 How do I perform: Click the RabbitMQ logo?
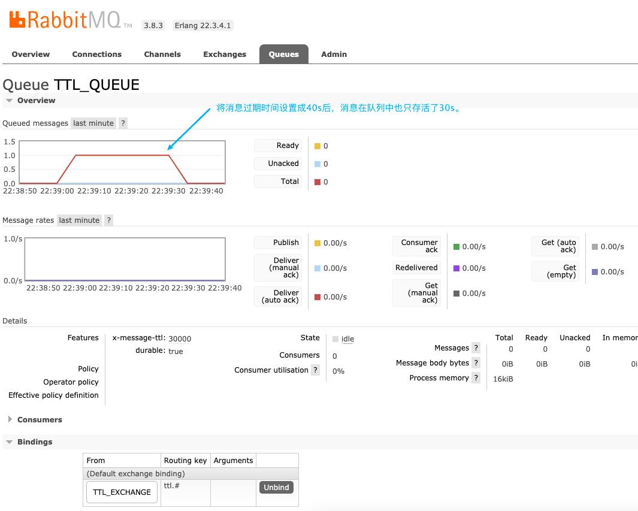click(x=71, y=20)
